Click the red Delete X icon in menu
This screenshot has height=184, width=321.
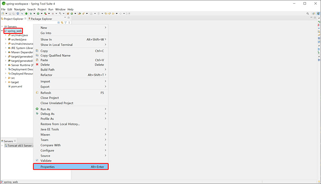coord(37,65)
